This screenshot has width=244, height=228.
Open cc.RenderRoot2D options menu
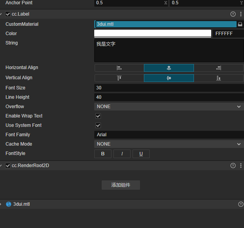[x=241, y=166]
